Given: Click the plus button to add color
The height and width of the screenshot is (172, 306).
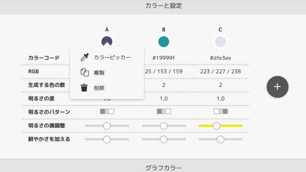Looking at the screenshot, I should coord(277,87).
